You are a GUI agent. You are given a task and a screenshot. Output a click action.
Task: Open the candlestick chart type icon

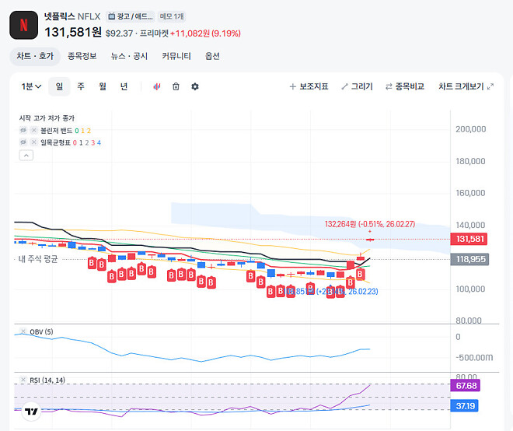(156, 86)
